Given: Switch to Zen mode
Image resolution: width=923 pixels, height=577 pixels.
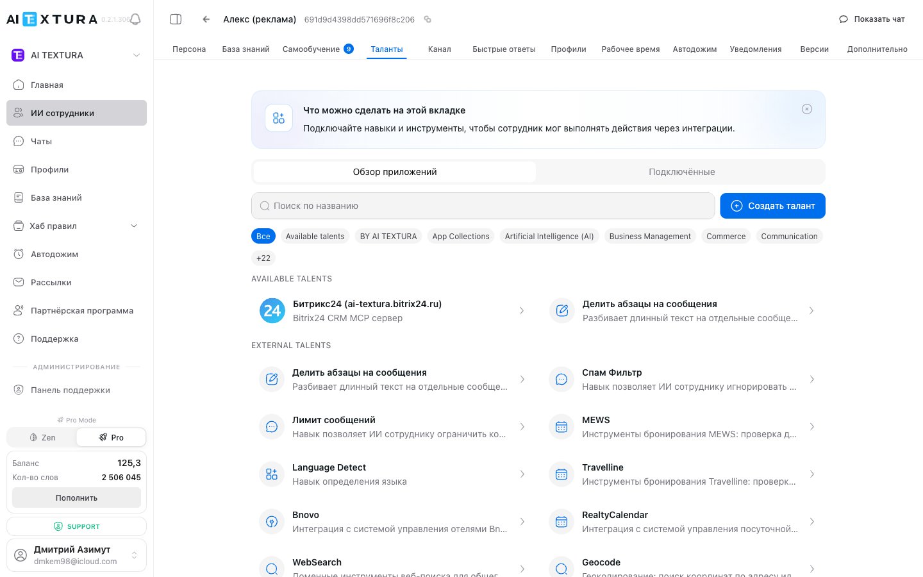Looking at the screenshot, I should pyautogui.click(x=42, y=437).
